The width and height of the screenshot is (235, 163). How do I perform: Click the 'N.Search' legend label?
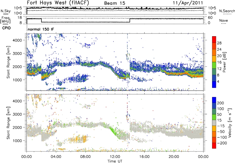coord(227,11)
